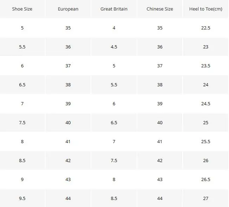229x207 pixels.
Task: Click the Chinese Size column header
Action: coord(160,9)
